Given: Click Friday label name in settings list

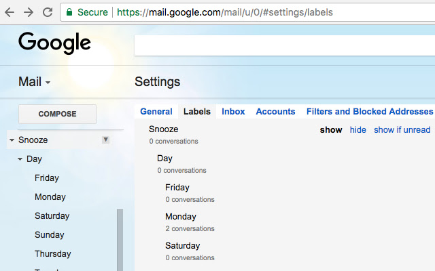Looking at the screenshot, I should click(177, 188).
